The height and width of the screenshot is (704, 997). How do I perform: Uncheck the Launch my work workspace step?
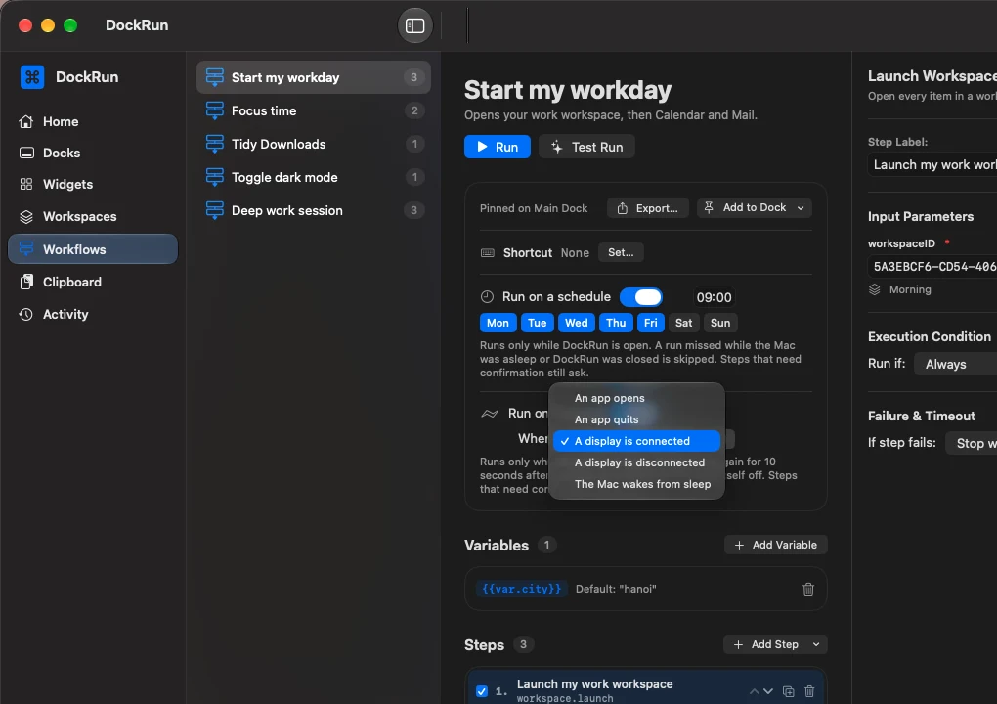coord(482,691)
